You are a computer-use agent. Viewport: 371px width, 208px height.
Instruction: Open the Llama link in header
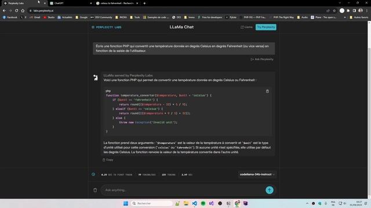click(246, 27)
